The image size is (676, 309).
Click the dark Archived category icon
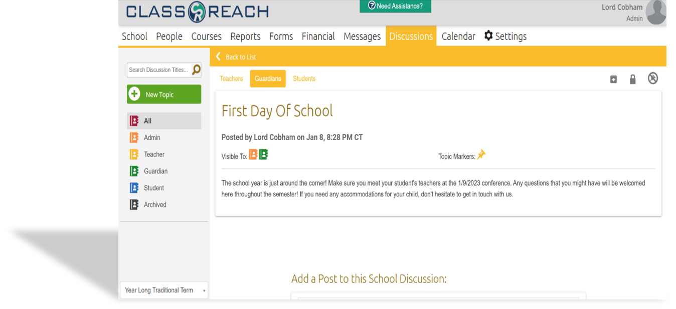click(x=134, y=205)
